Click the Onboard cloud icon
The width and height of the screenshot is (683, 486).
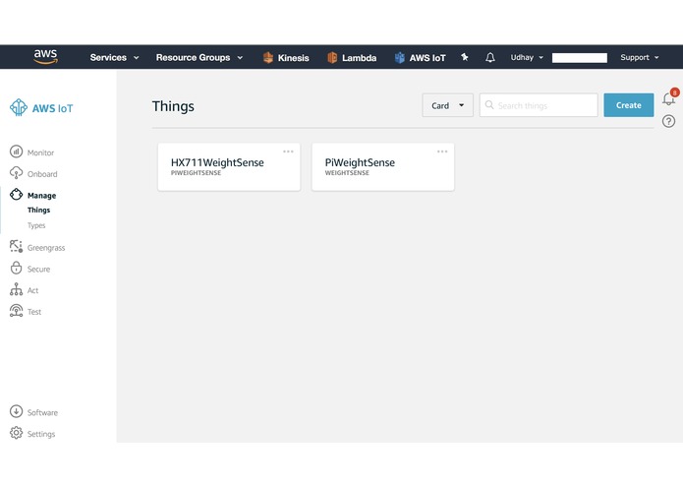[16, 173]
